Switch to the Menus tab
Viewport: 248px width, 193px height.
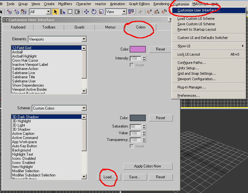coord(110,27)
